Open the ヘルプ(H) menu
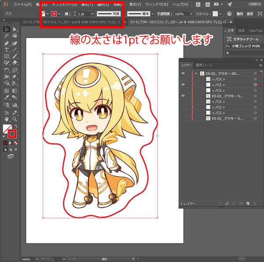This screenshot has height=262, width=264. click(180, 4)
